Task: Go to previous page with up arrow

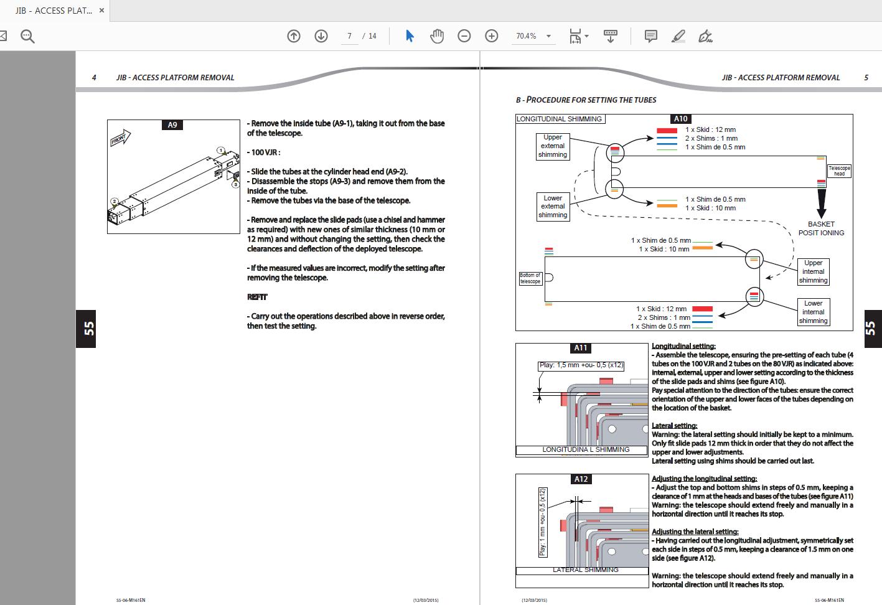Action: (x=294, y=36)
